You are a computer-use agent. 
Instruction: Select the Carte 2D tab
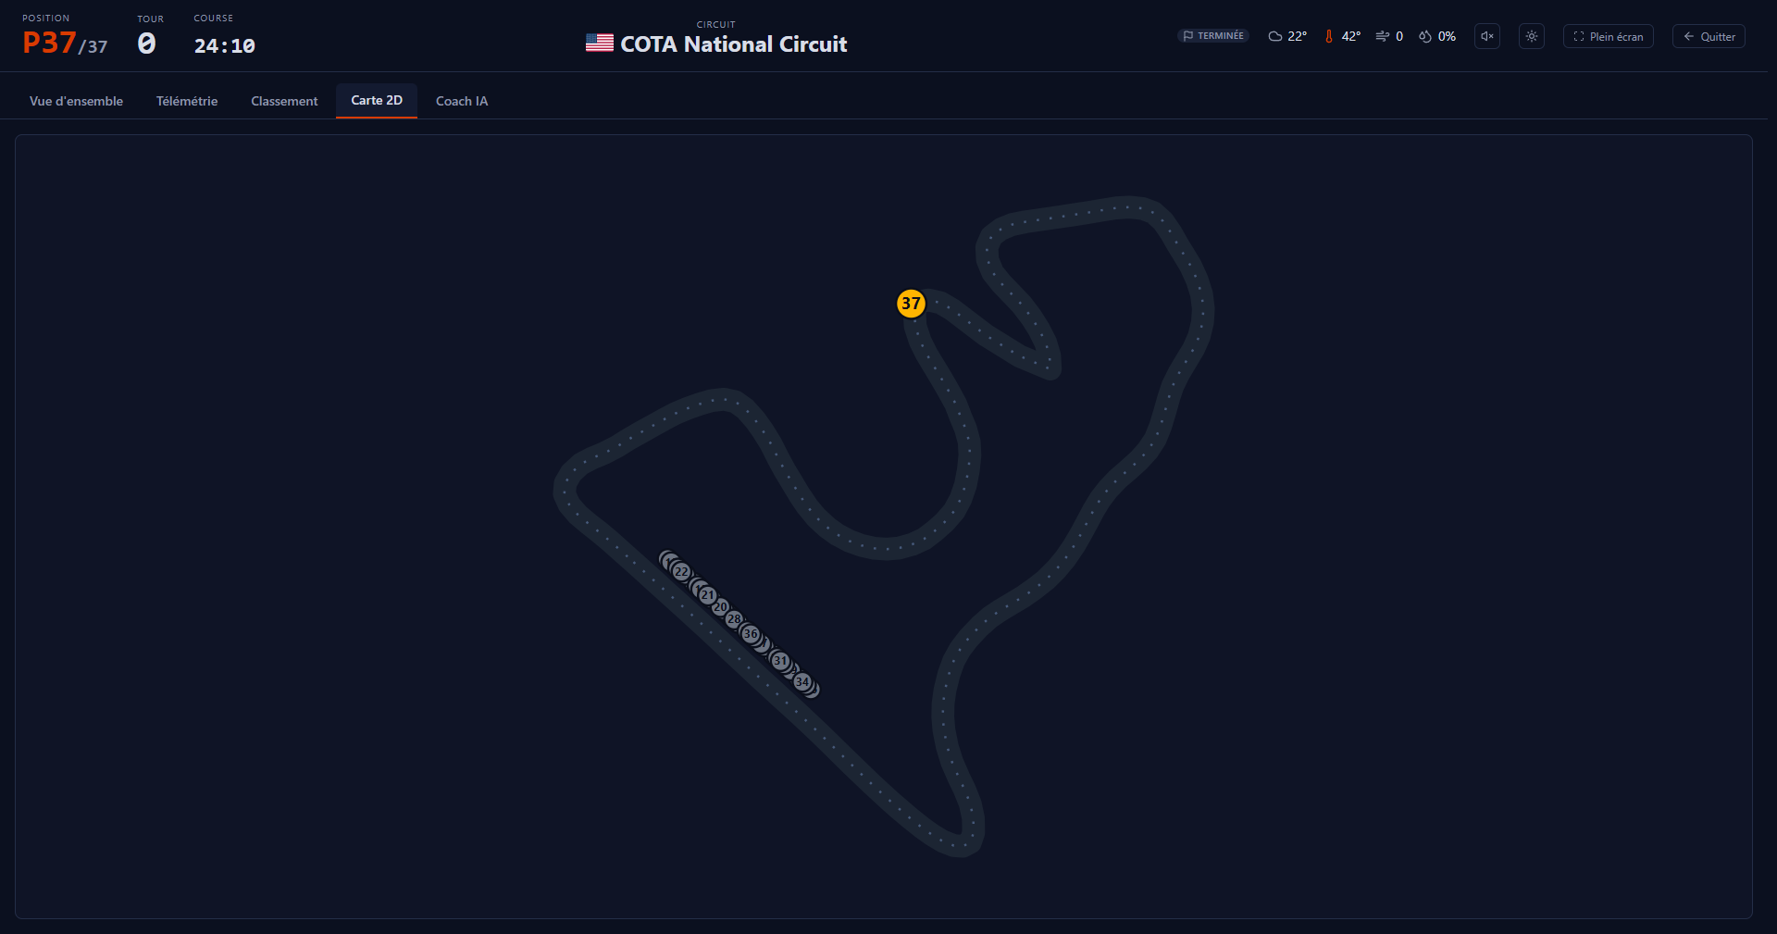point(377,100)
